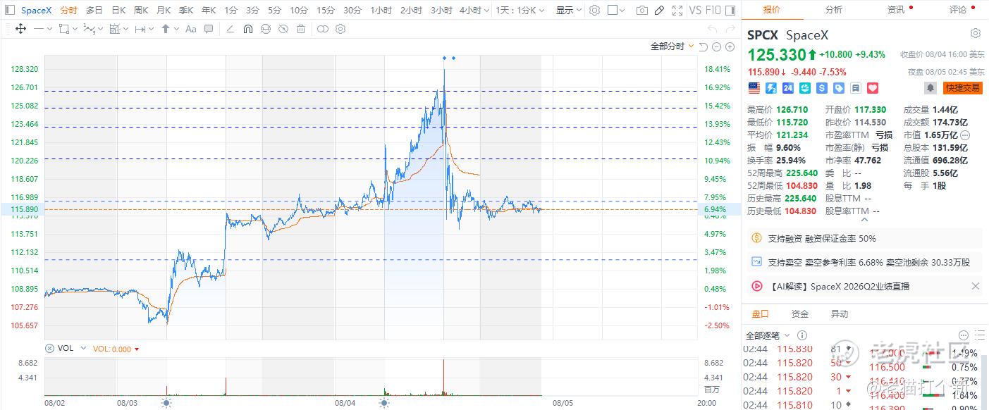
Task: Click the price alert bell icon
Action: click(x=930, y=88)
